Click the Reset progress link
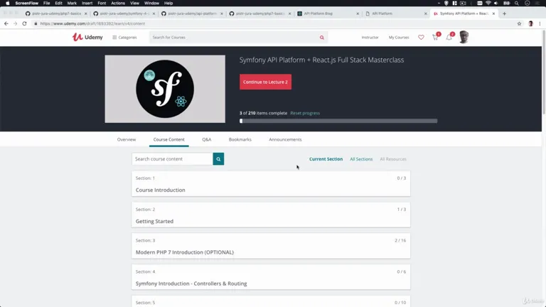The width and height of the screenshot is (546, 307). 305,113
